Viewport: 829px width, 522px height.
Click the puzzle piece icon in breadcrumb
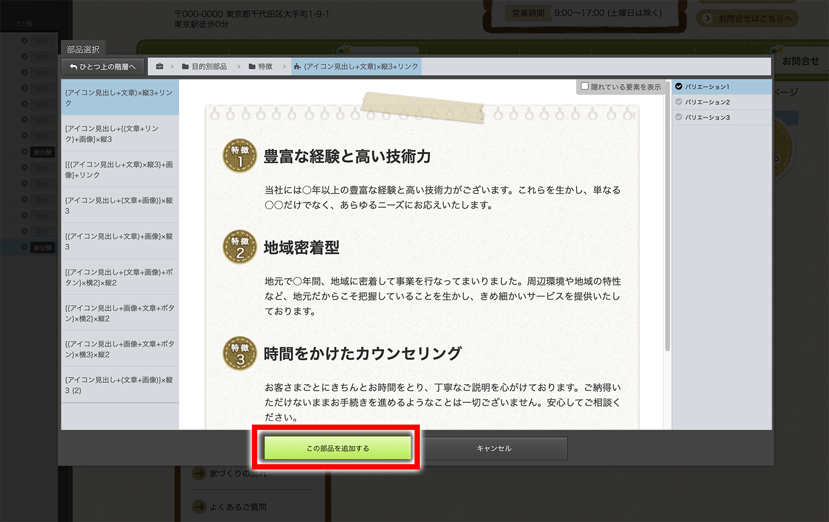(x=297, y=66)
